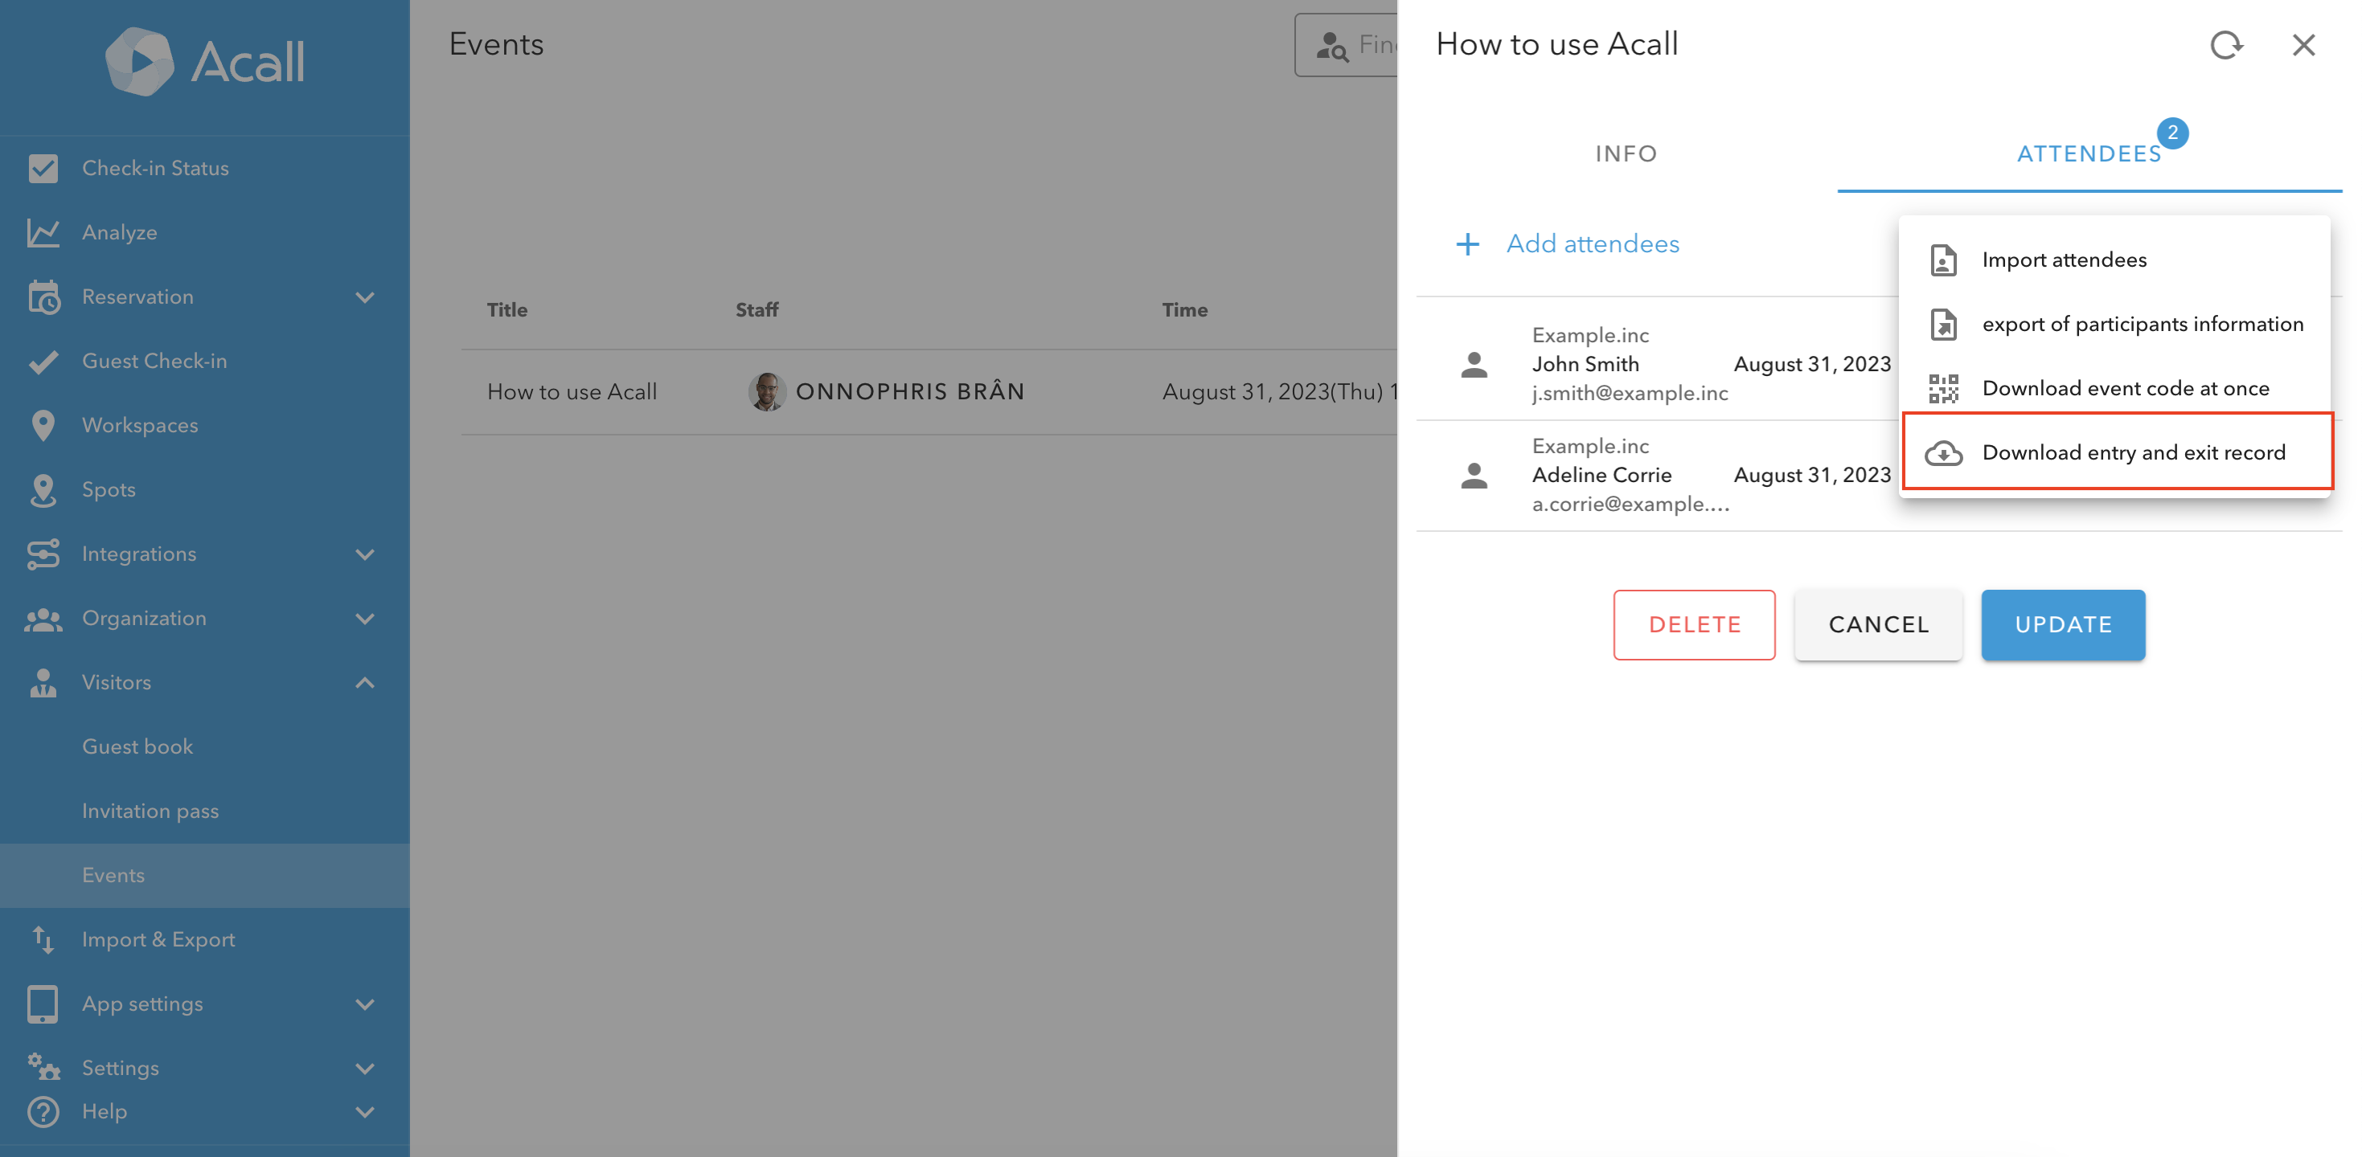The height and width of the screenshot is (1157, 2362).
Task: Click the QR code download icon
Action: pos(1943,388)
